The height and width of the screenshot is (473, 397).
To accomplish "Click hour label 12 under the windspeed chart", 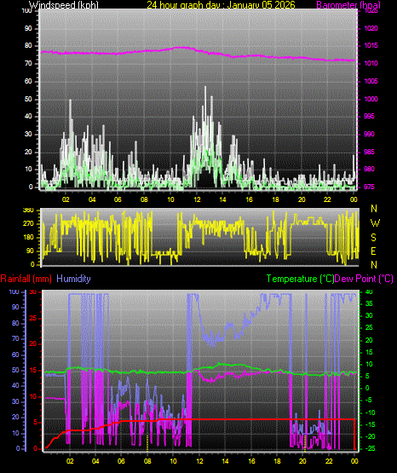I will click(197, 199).
